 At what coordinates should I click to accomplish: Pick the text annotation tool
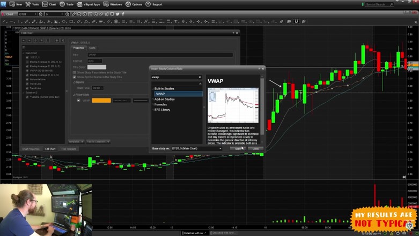coord(176,21)
